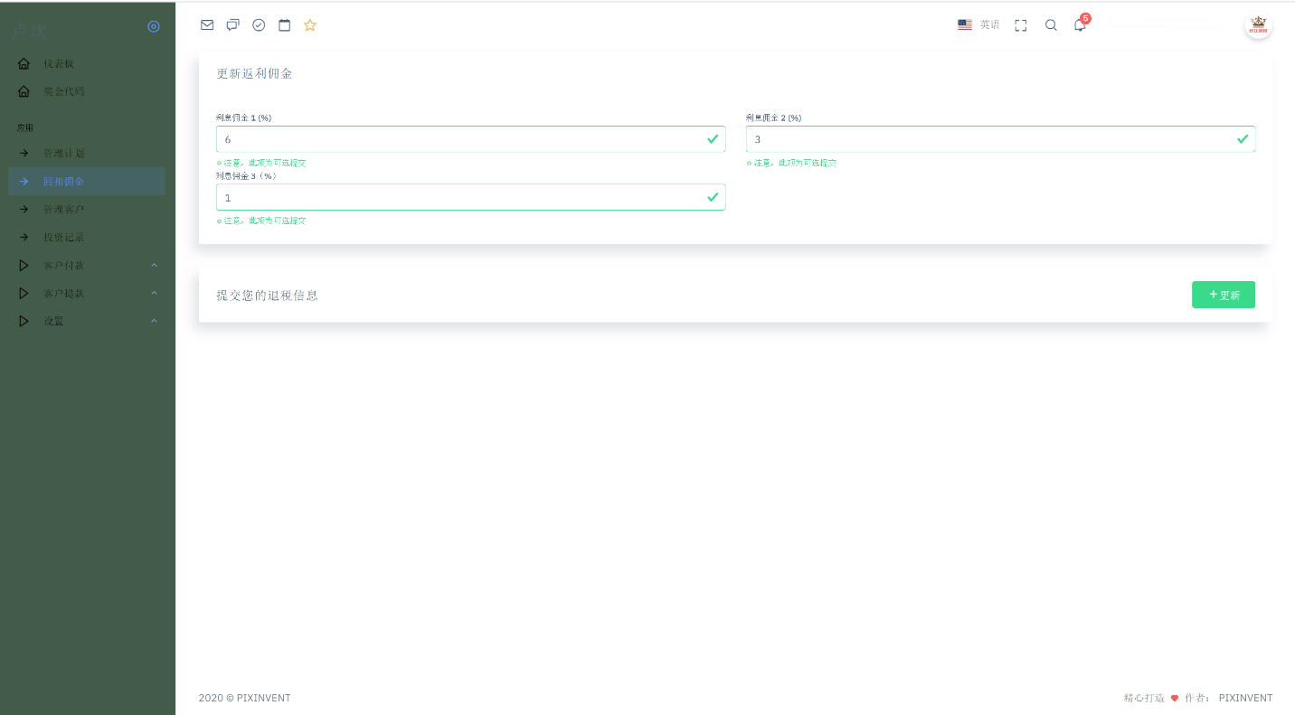Click the arrow icon beside 投资记录
The height and width of the screenshot is (715, 1295).
[x=24, y=238]
